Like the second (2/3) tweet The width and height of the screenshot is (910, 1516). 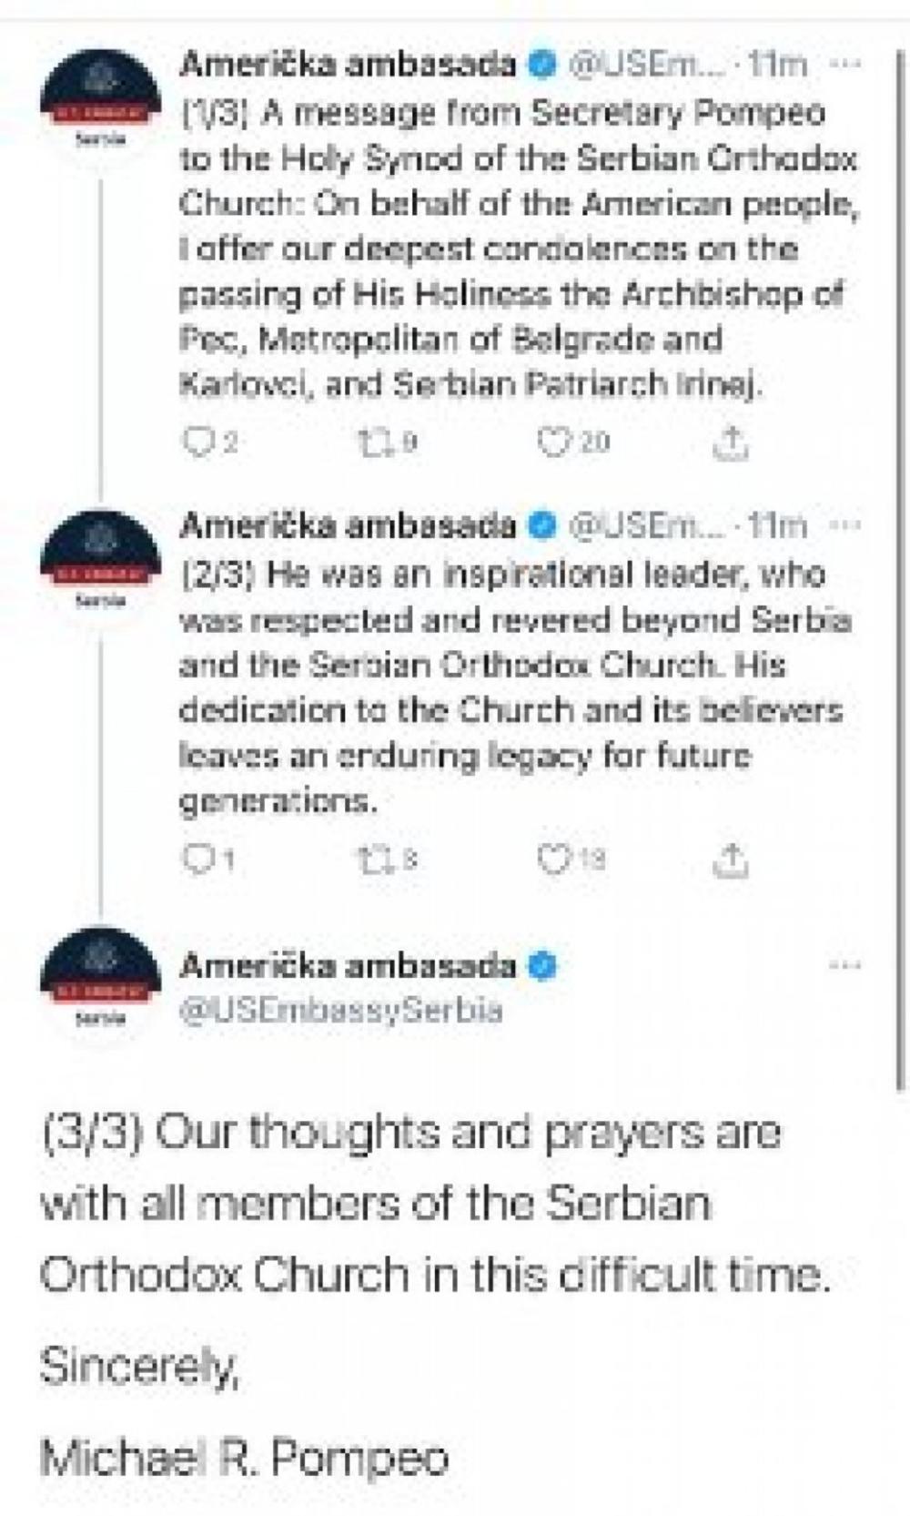(552, 859)
